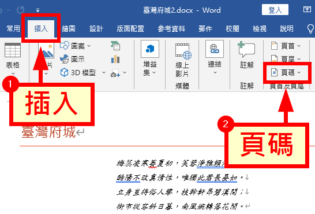Insert a 3D 模型
The width and height of the screenshot is (315, 214).
(x=78, y=72)
